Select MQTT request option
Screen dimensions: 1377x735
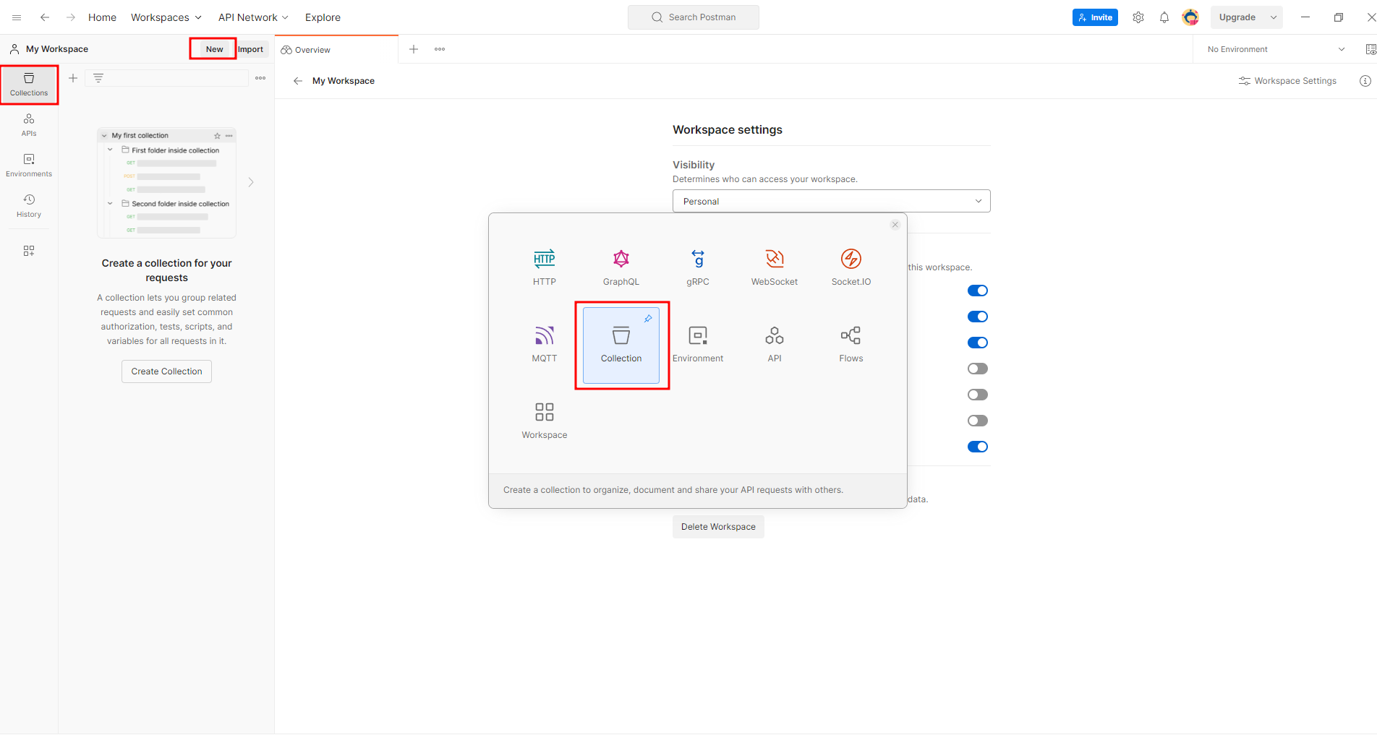pyautogui.click(x=545, y=344)
